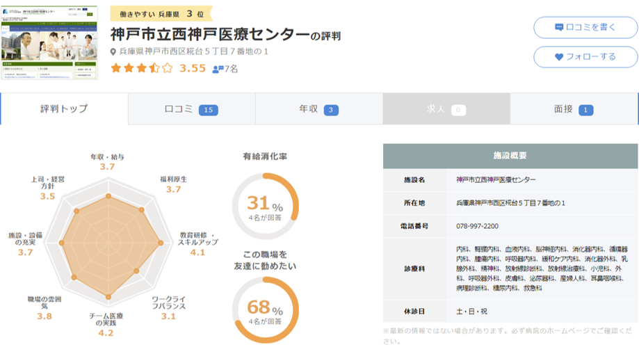Click the half-filled fourth rating star
This screenshot has width=639, height=347.
coord(154,67)
